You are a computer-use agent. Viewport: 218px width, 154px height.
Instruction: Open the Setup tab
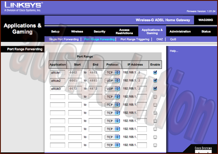(55, 32)
